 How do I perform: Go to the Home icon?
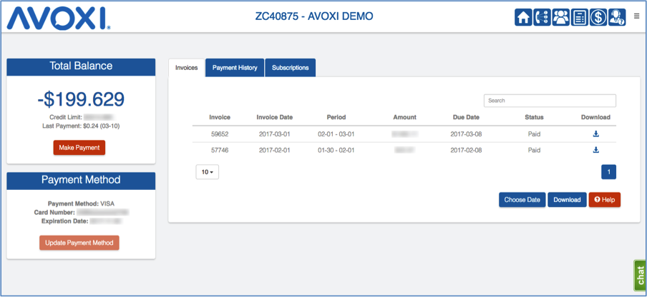click(524, 18)
